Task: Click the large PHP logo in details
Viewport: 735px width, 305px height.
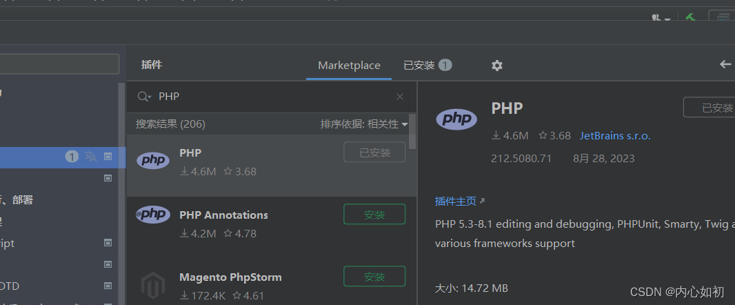Action: (456, 119)
